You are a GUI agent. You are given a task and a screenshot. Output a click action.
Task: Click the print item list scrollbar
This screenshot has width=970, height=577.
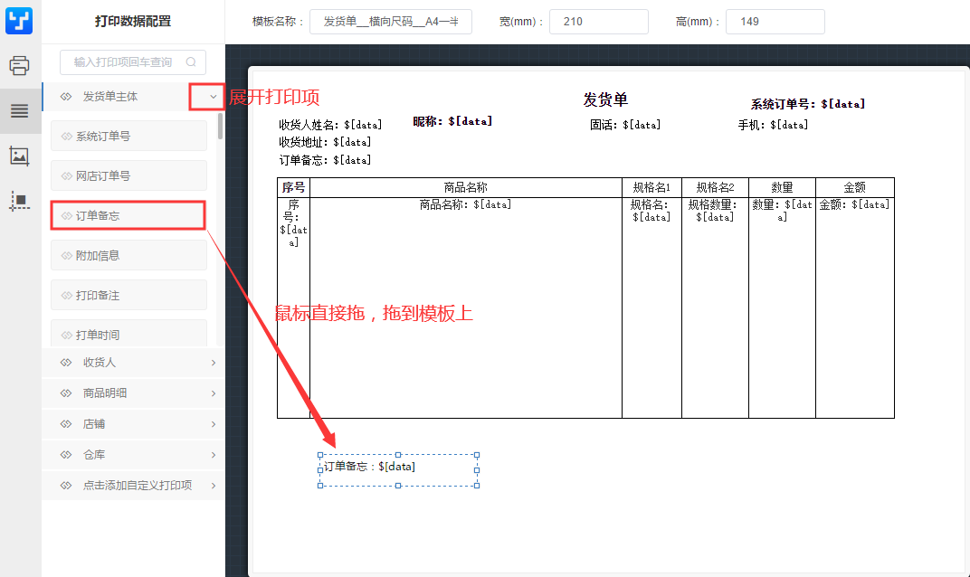220,126
